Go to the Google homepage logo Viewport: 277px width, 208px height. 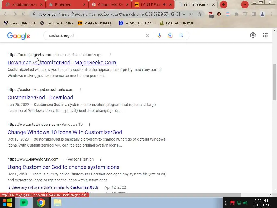tap(19, 36)
